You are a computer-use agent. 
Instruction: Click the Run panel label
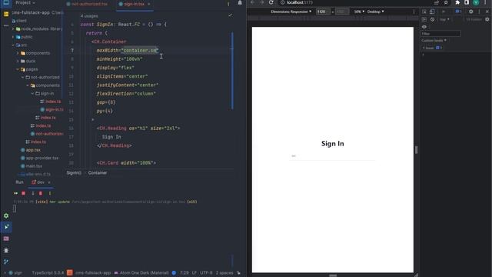[x=19, y=182]
